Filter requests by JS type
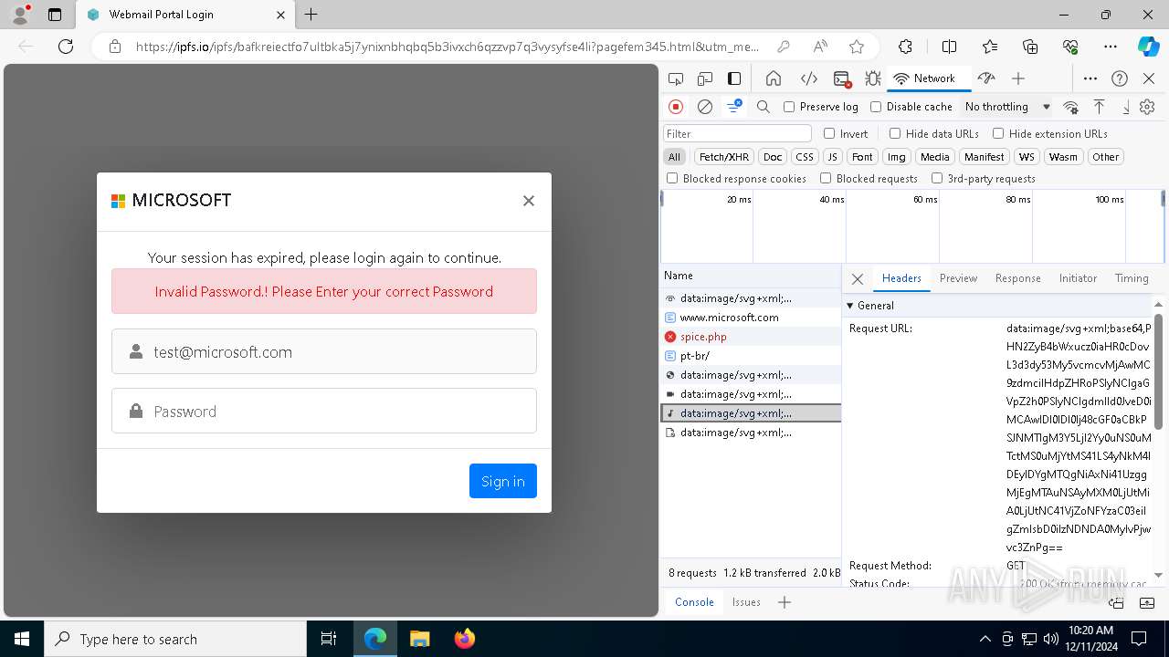 [832, 157]
